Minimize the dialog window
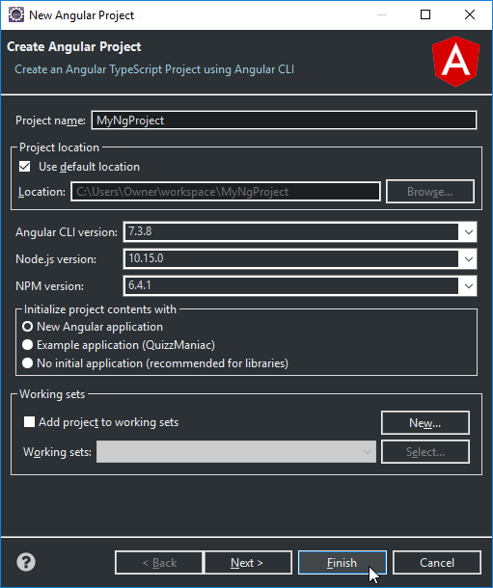Screen dimensions: 493x588 (382, 15)
